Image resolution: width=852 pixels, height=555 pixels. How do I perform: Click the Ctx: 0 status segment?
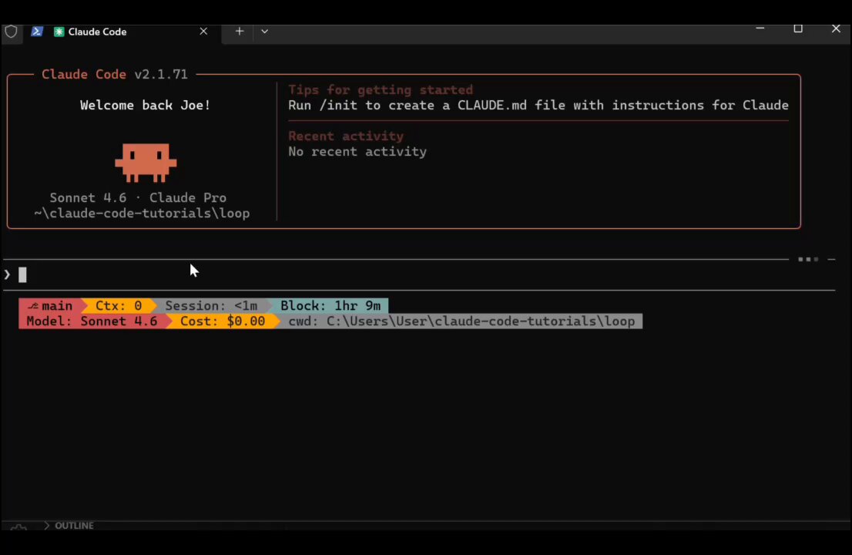click(119, 305)
